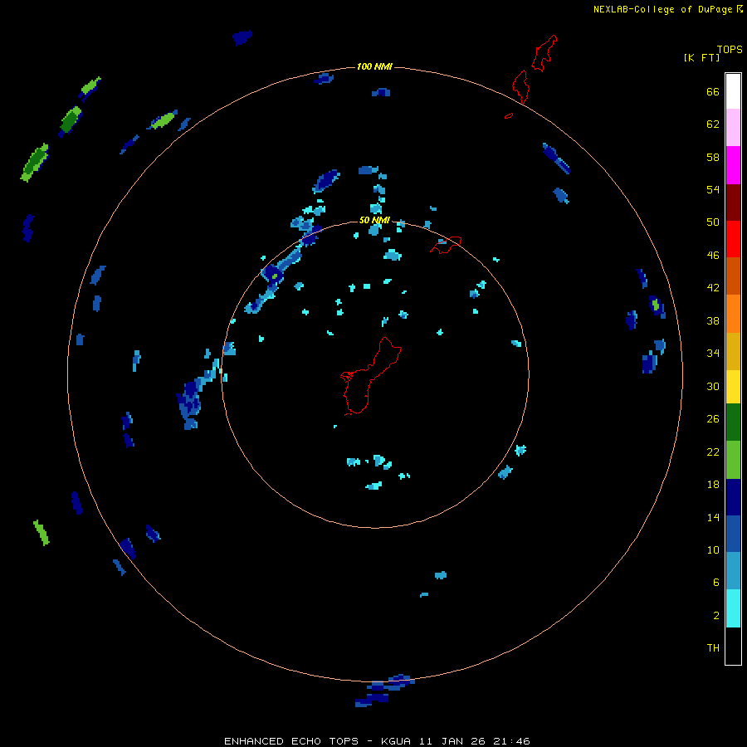Click the 30 legend value
This screenshot has width=747, height=747.
pyautogui.click(x=713, y=386)
